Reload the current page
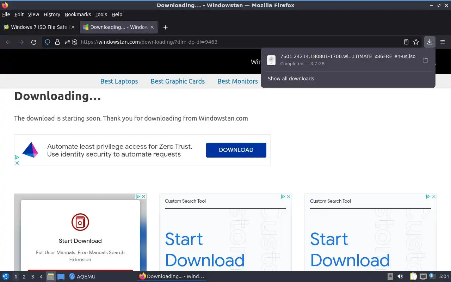Image resolution: width=451 pixels, height=282 pixels. click(x=34, y=42)
